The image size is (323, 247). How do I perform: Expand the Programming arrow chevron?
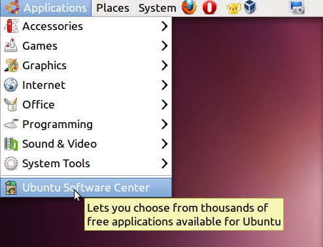pyautogui.click(x=165, y=124)
